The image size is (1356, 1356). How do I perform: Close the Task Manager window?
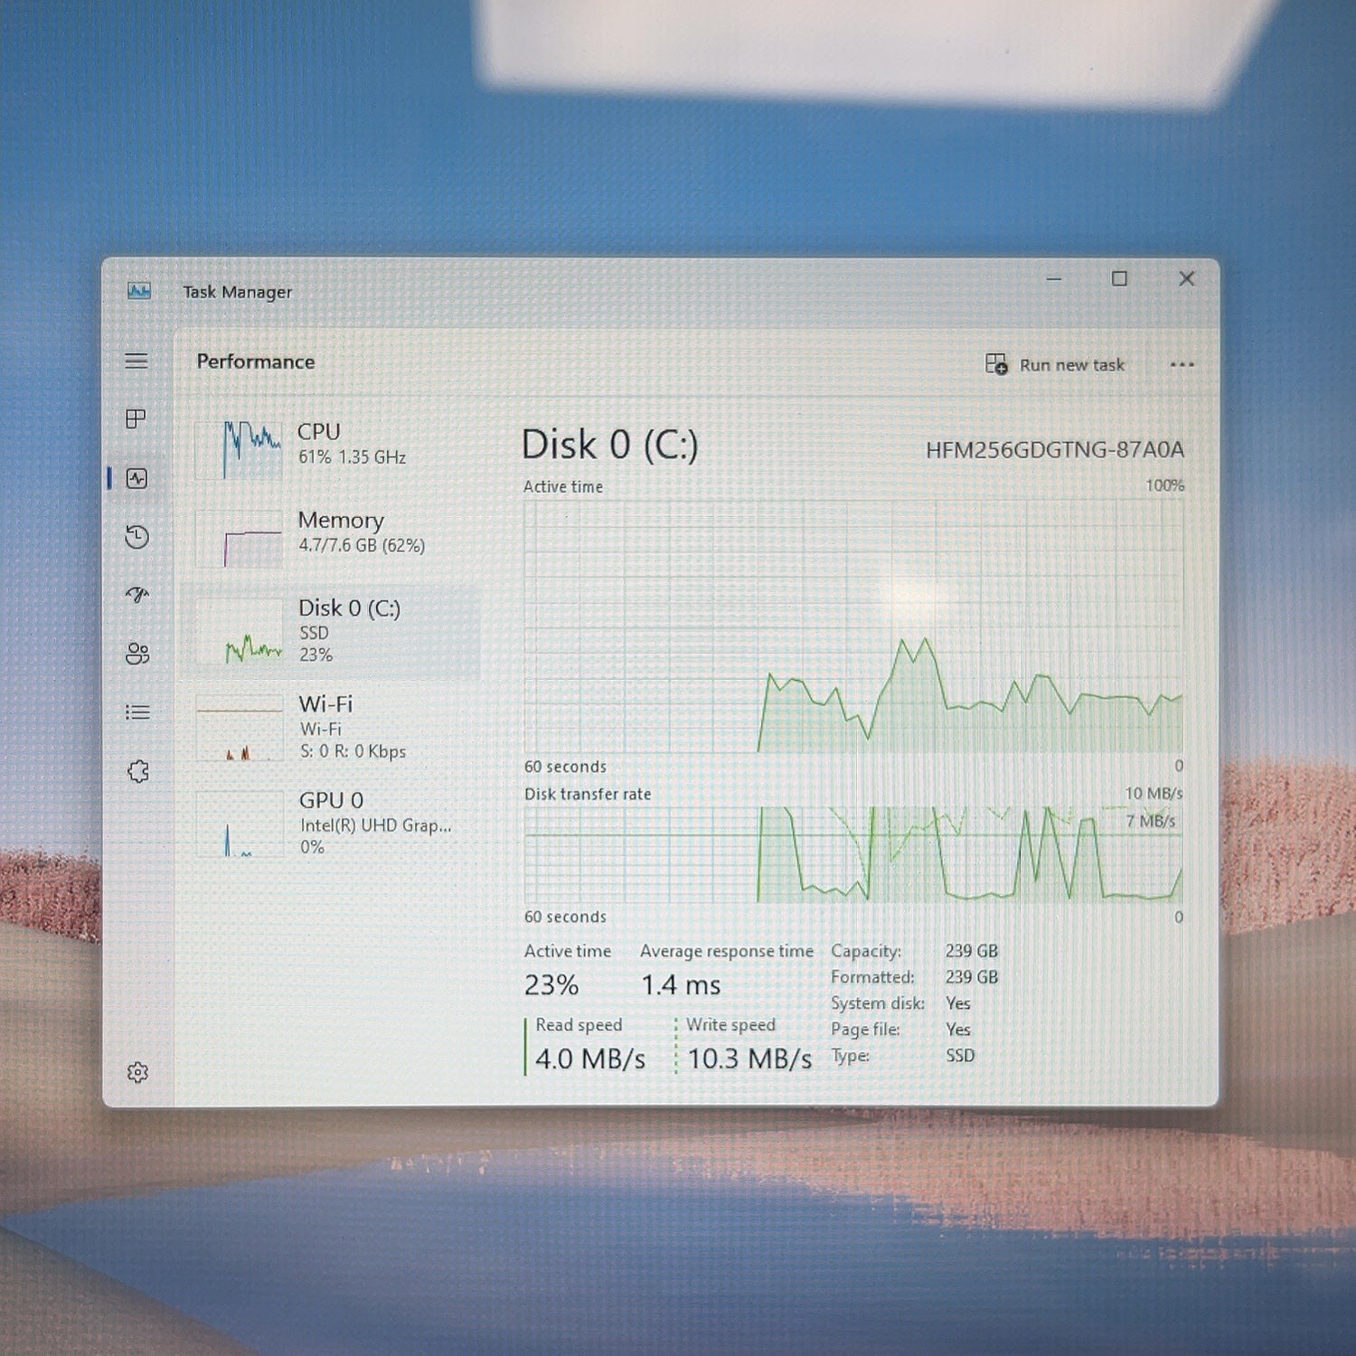(1187, 279)
